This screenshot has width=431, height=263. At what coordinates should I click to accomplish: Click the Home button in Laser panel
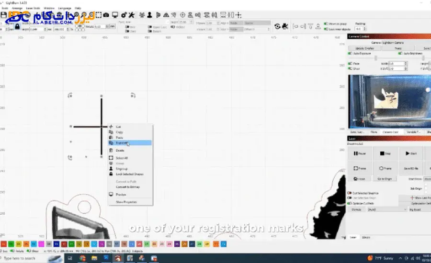[x=360, y=178]
